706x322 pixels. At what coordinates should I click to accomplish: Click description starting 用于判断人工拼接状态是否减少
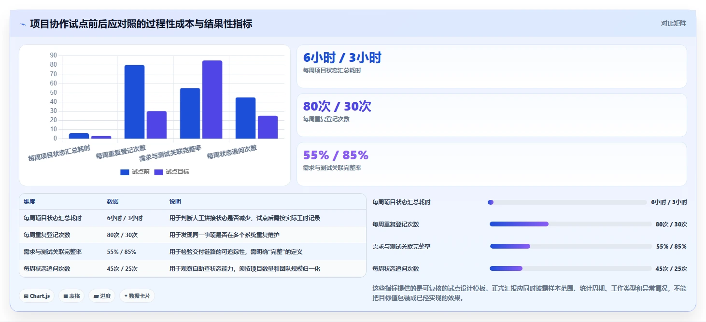coord(244,218)
